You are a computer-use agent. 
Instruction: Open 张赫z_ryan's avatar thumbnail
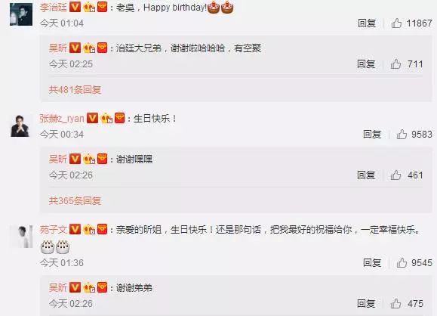(x=21, y=125)
